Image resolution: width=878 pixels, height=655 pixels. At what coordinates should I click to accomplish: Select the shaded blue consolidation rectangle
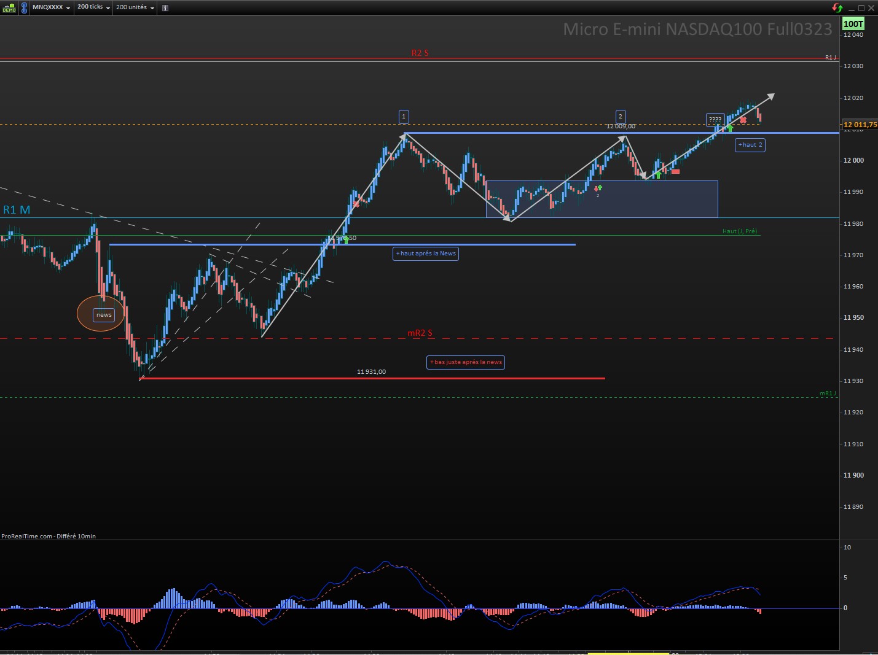602,199
